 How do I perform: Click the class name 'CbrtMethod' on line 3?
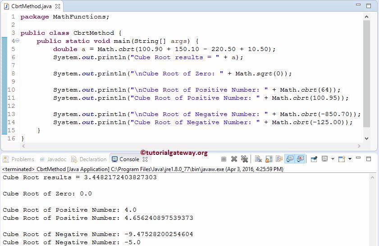point(94,32)
